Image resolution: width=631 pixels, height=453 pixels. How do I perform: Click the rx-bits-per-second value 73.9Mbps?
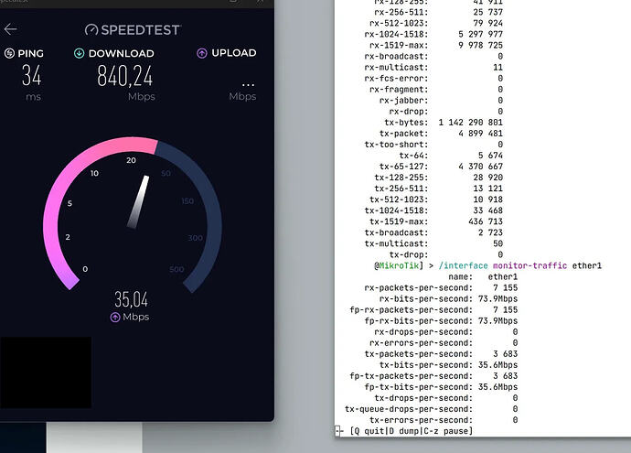click(497, 298)
